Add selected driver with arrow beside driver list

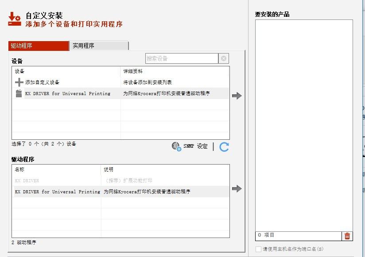(x=237, y=188)
